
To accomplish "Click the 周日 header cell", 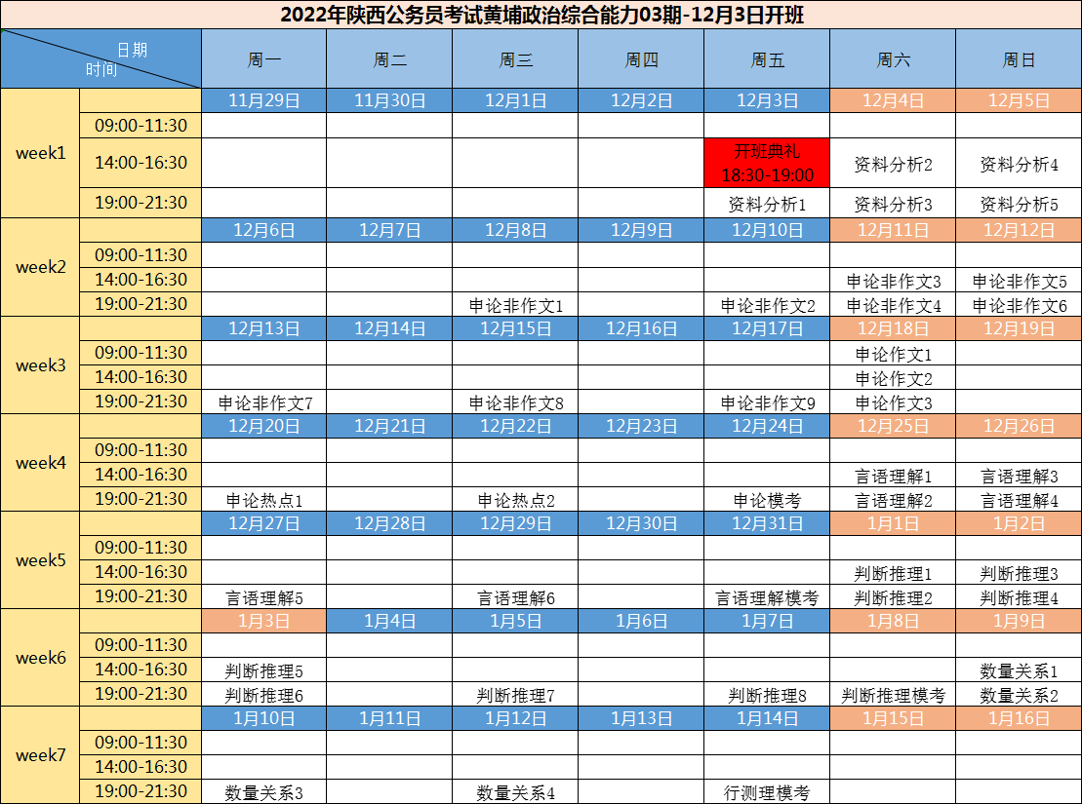I will pos(1019,59).
